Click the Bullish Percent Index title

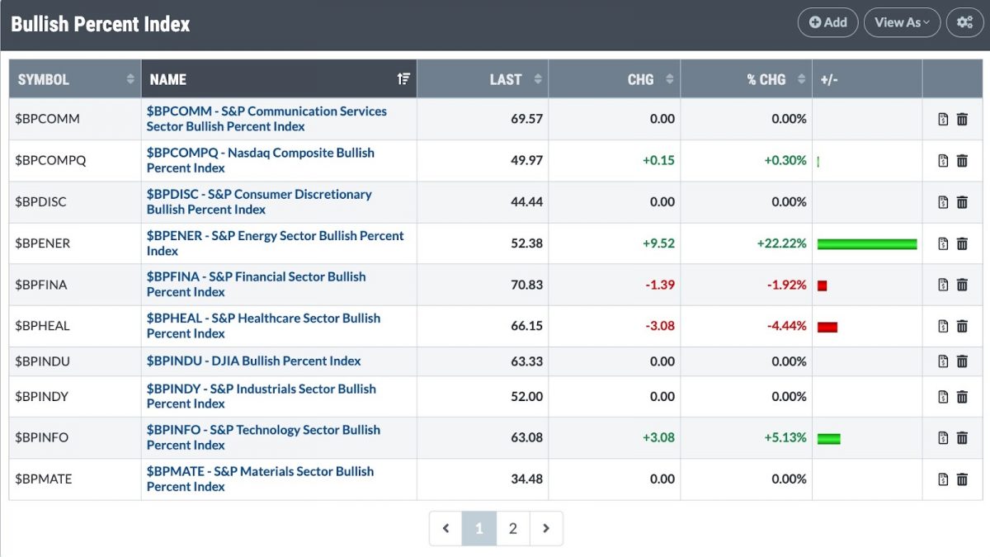pos(101,24)
